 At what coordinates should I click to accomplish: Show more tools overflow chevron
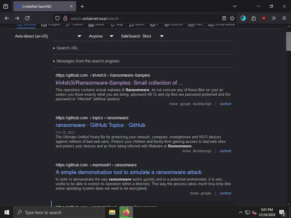pyautogui.click(x=274, y=18)
